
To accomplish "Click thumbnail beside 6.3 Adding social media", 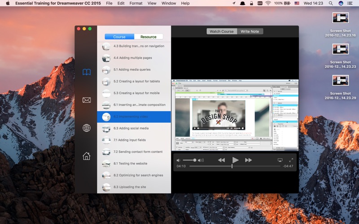I will pyautogui.click(x=106, y=129).
